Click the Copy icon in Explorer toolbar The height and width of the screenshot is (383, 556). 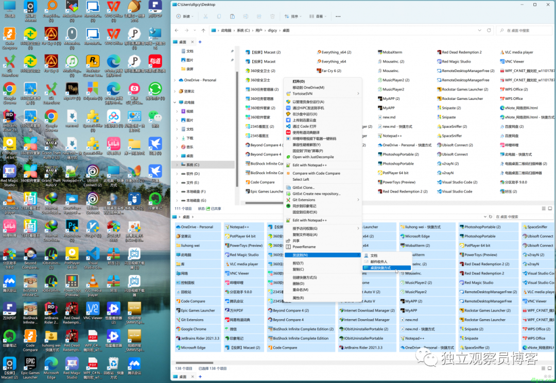tap(219, 16)
